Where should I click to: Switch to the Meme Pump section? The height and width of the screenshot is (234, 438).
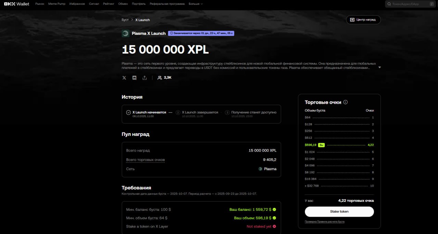tap(57, 4)
